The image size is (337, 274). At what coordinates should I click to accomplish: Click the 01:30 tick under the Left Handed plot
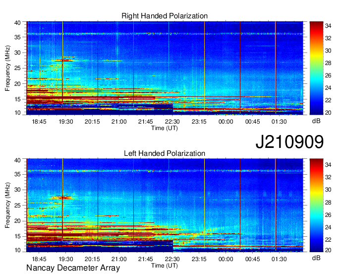pyautogui.click(x=279, y=259)
